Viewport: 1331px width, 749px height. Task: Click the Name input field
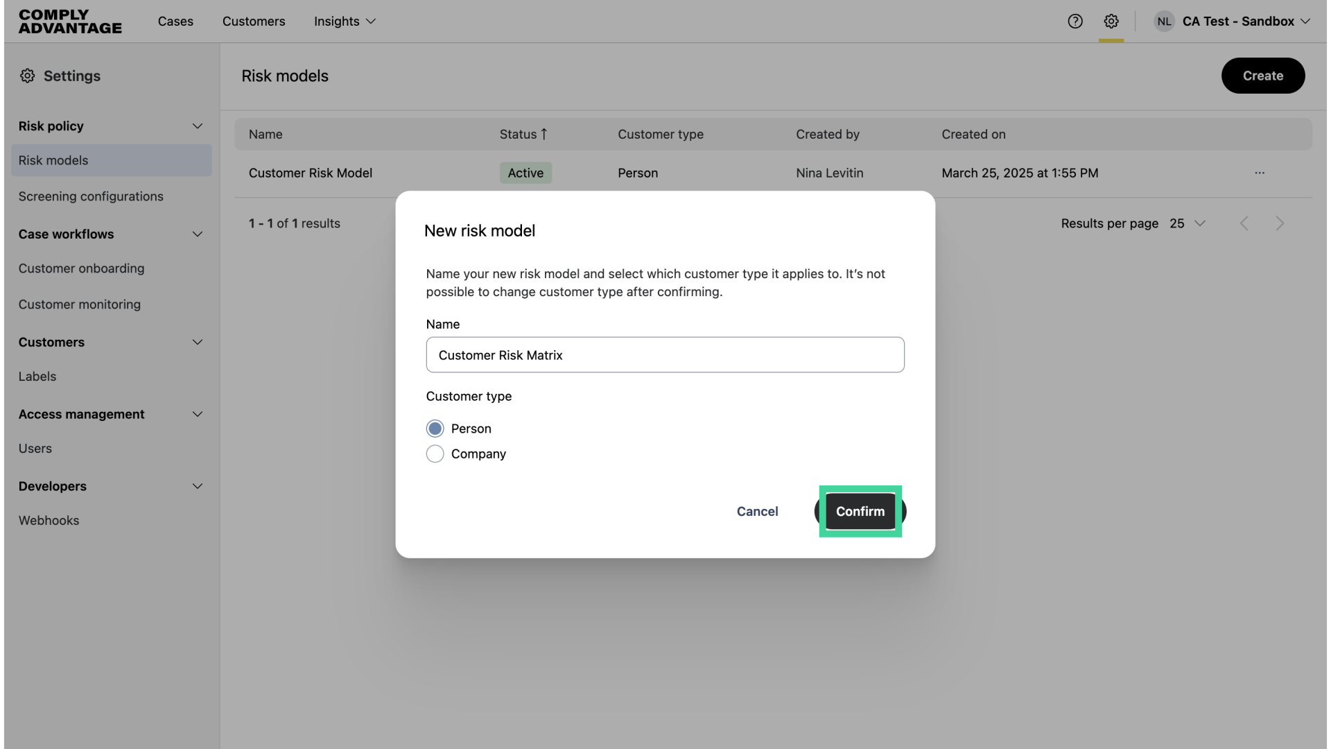(x=665, y=354)
